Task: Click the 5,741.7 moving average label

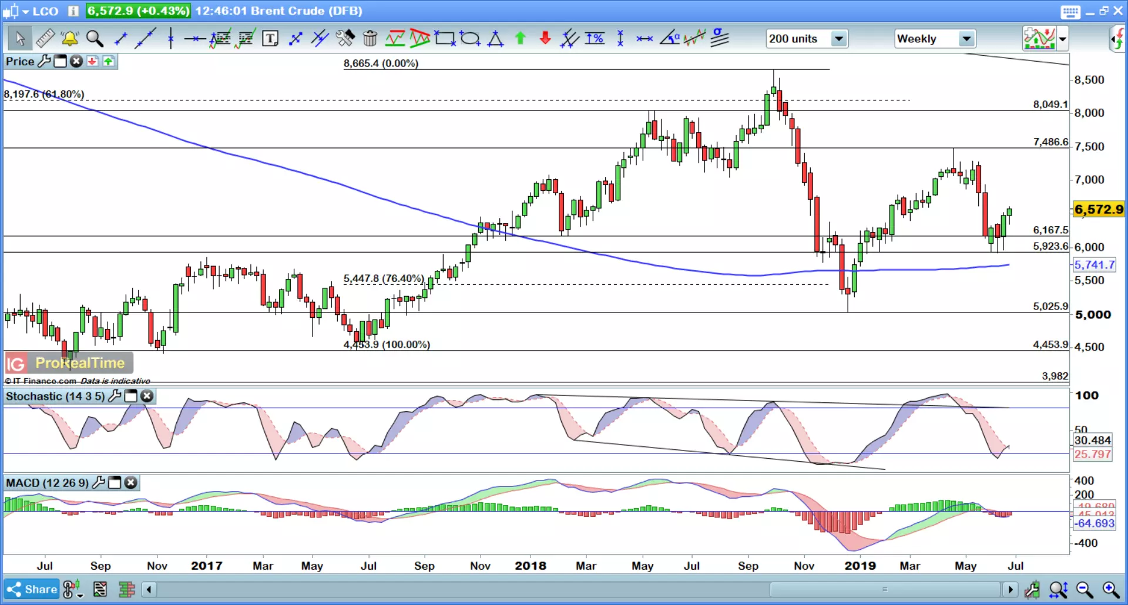Action: [1095, 265]
